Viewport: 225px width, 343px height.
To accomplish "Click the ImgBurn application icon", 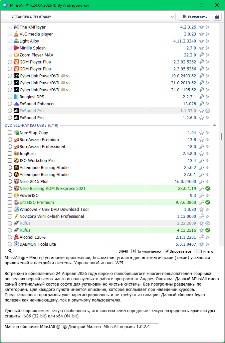I will click(16, 153).
